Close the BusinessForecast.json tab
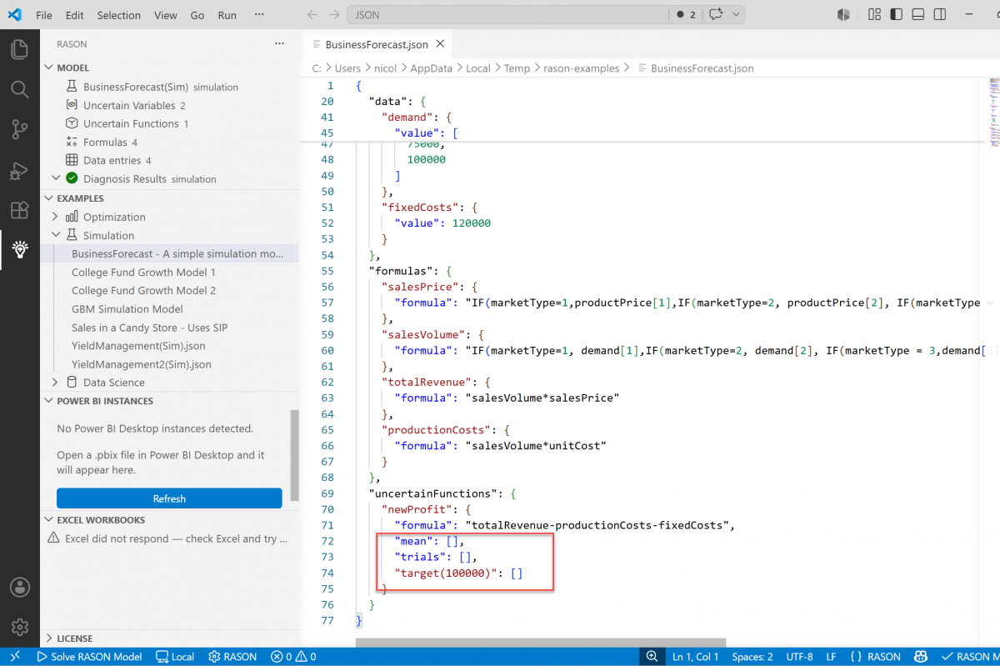1000x666 pixels. tap(440, 44)
